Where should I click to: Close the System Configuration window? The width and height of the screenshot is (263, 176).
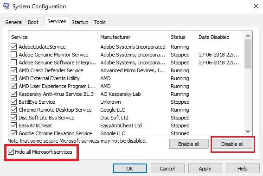[256, 6]
